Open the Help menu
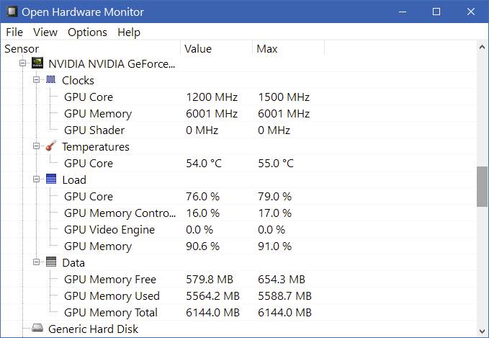The height and width of the screenshot is (338, 489). (129, 32)
